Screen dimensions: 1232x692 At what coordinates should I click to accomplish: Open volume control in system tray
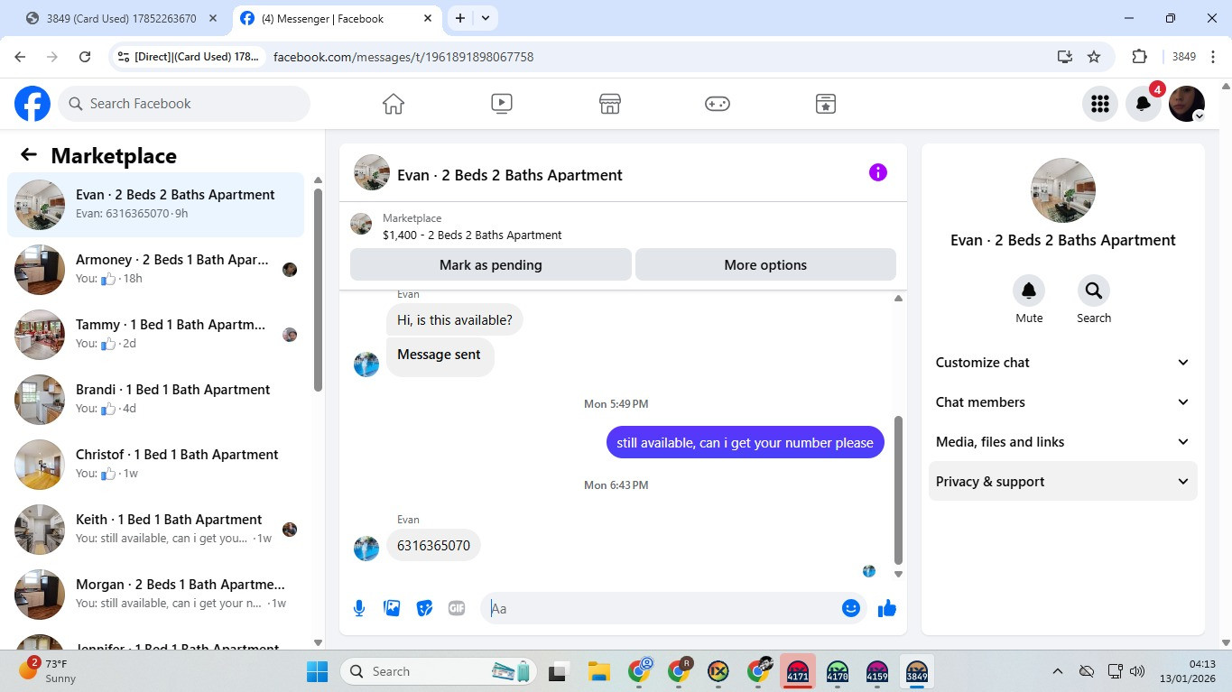1137,671
